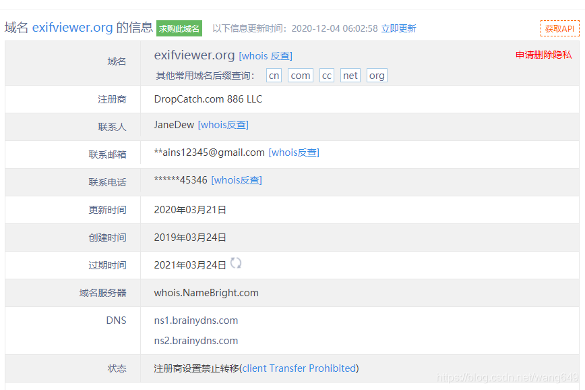The height and width of the screenshot is (390, 585).
Task: Click whois反查 next to the phone number
Action: [x=237, y=180]
